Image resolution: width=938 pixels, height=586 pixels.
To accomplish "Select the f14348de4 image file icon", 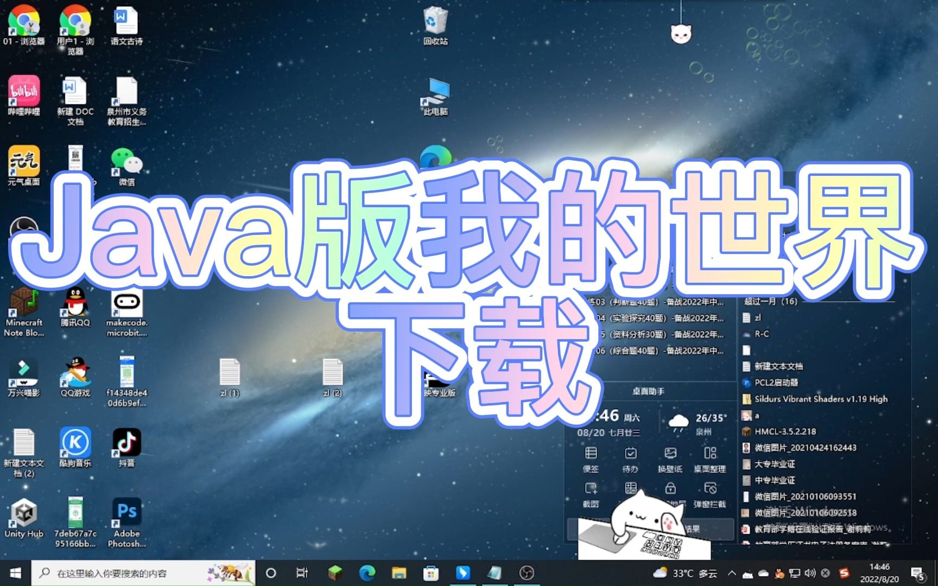I will [x=126, y=381].
